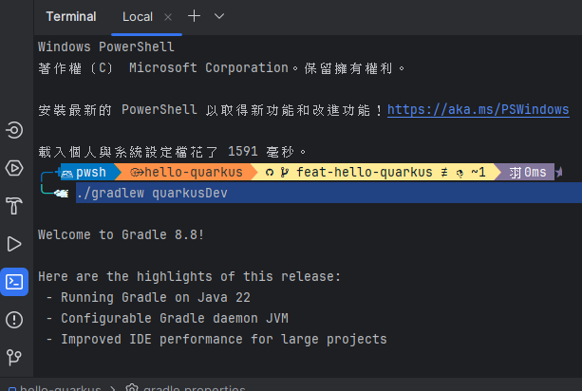Click the Windows PowerShell header line
Image resolution: width=582 pixels, height=391 pixels.
tap(105, 47)
